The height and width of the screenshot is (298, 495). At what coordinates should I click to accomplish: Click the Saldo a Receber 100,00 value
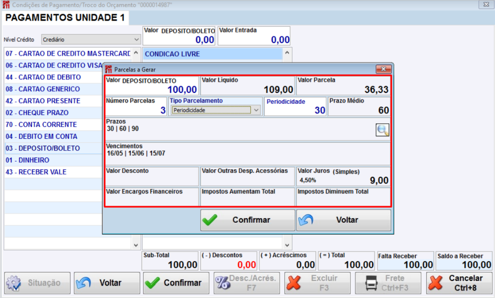coord(476,265)
